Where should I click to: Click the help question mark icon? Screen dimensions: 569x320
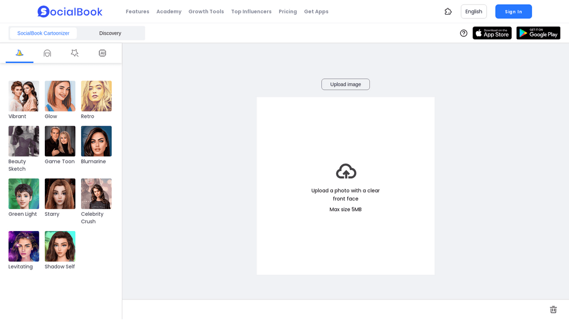coord(463,33)
